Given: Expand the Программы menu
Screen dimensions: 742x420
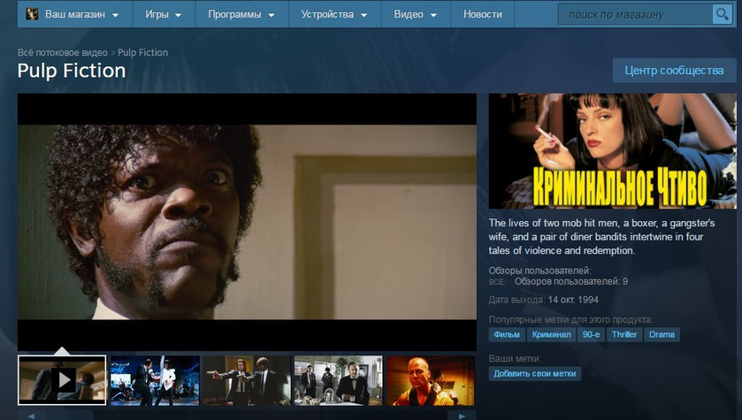Looking at the screenshot, I should tap(241, 14).
